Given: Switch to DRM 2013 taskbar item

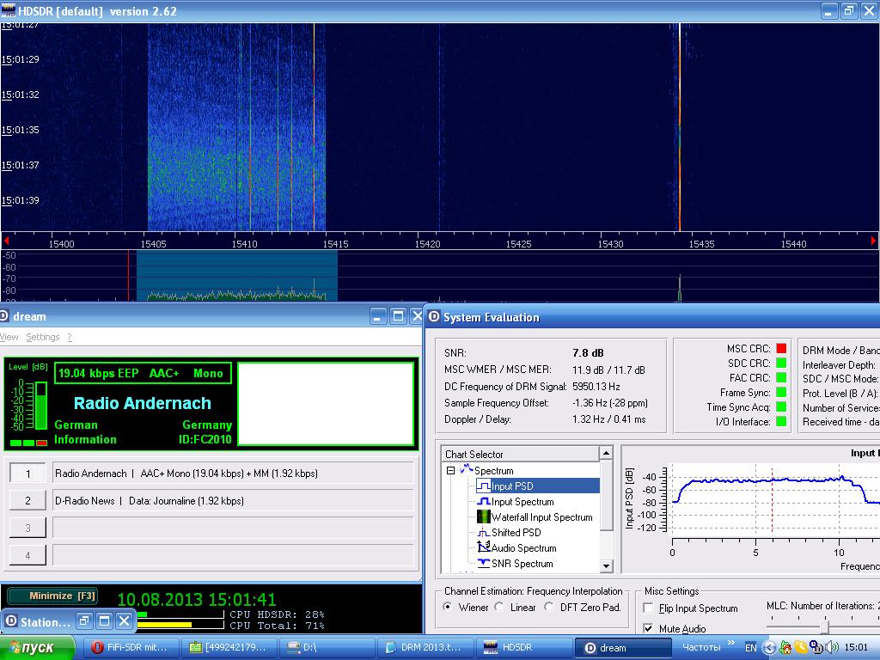Looking at the screenshot, I should coord(425,648).
